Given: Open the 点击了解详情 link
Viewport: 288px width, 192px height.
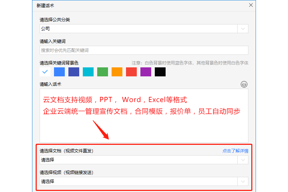Looking at the screenshot, I should [235, 151].
